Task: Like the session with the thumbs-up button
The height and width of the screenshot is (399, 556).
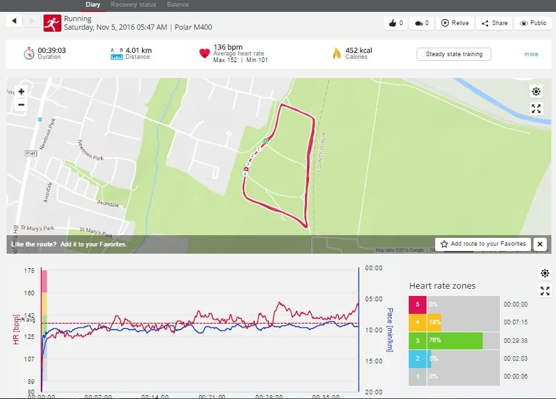Action: pos(396,23)
